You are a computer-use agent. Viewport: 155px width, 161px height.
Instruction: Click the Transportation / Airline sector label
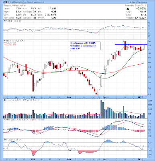(14, 6)
